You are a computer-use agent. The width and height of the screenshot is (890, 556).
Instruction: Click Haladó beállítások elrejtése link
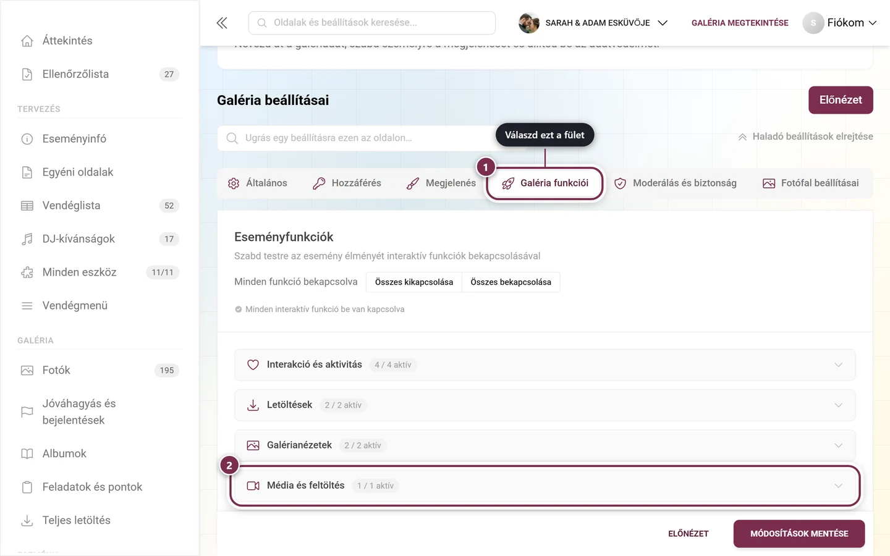805,137
